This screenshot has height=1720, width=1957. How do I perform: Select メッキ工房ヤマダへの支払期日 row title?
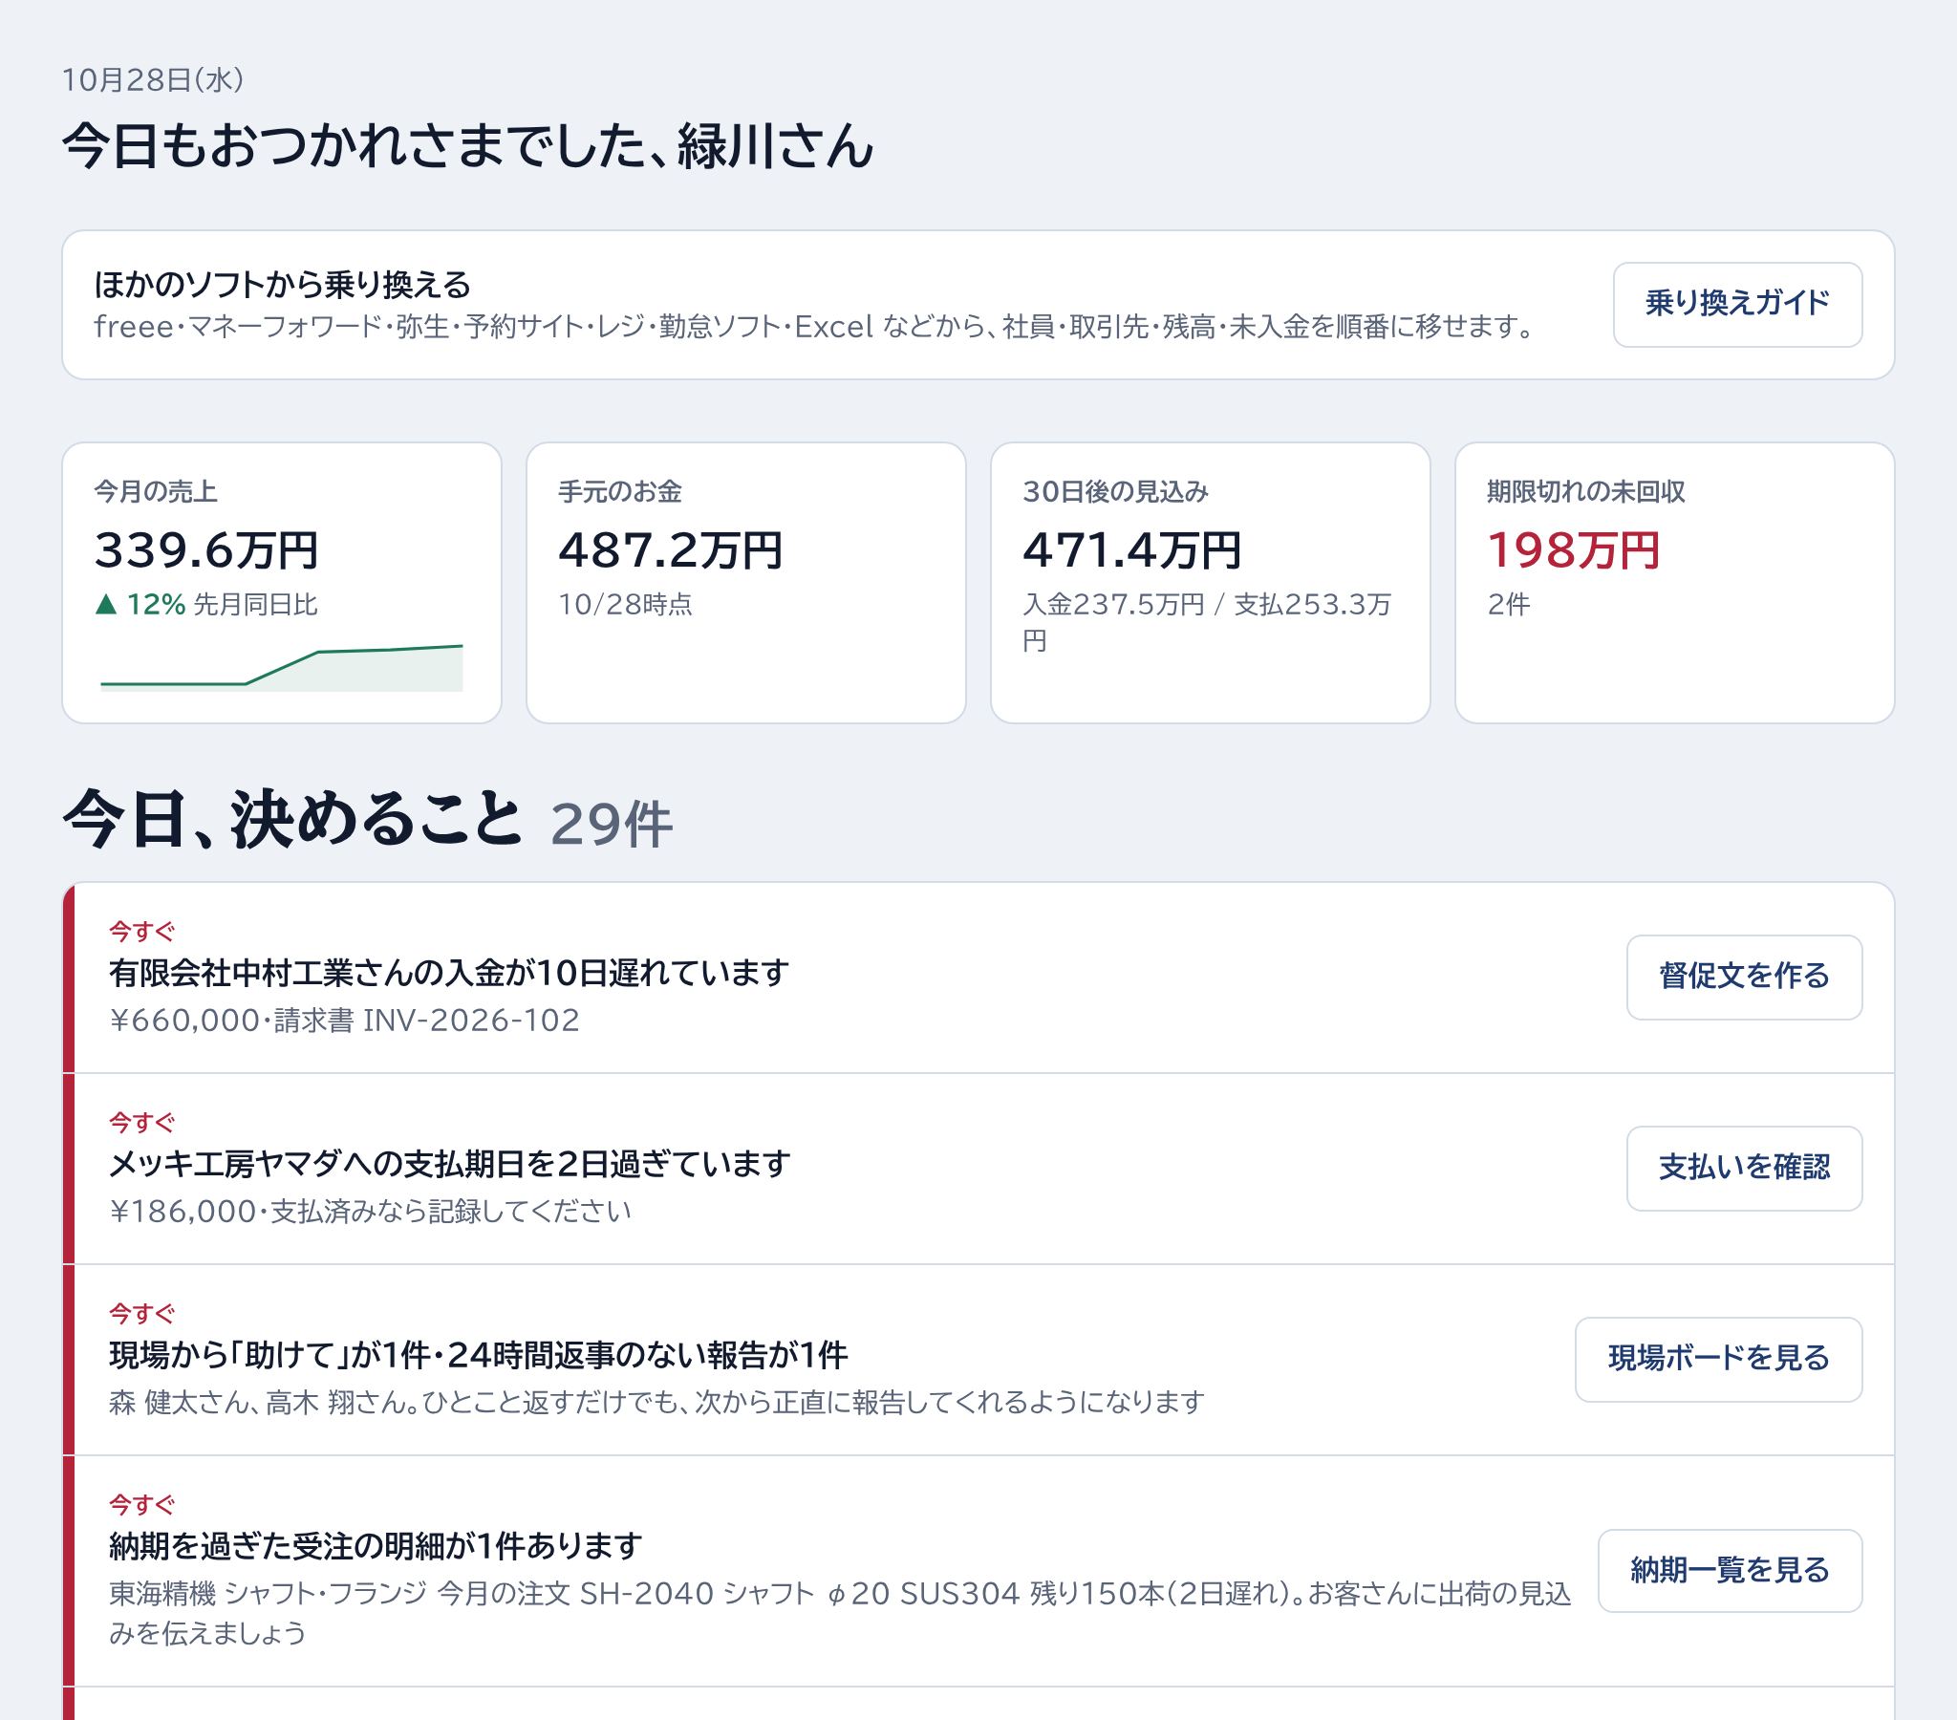(x=450, y=1165)
